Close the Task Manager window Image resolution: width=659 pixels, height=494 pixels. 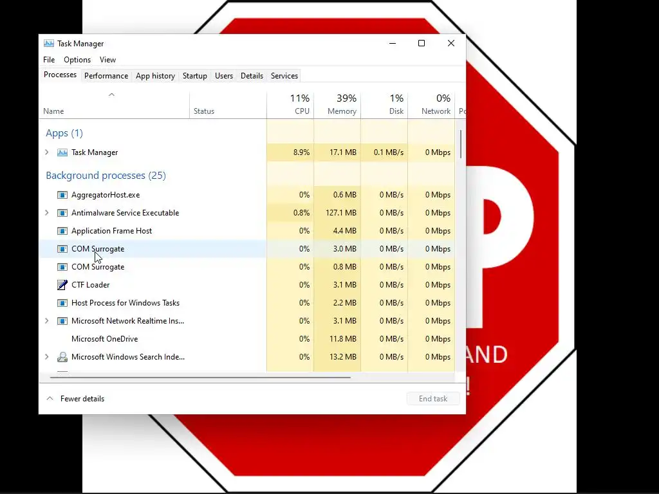click(x=451, y=43)
